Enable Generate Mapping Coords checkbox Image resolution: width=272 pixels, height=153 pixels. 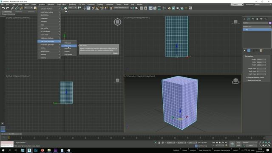tap(247, 77)
